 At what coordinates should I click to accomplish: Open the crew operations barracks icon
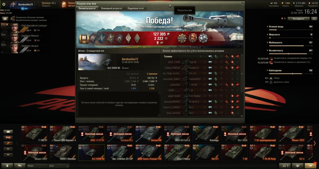pos(5,19)
